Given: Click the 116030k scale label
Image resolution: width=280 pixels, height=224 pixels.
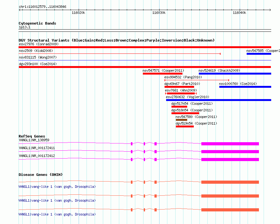Looking at the screenshot, I should pyautogui.click(x=159, y=13).
